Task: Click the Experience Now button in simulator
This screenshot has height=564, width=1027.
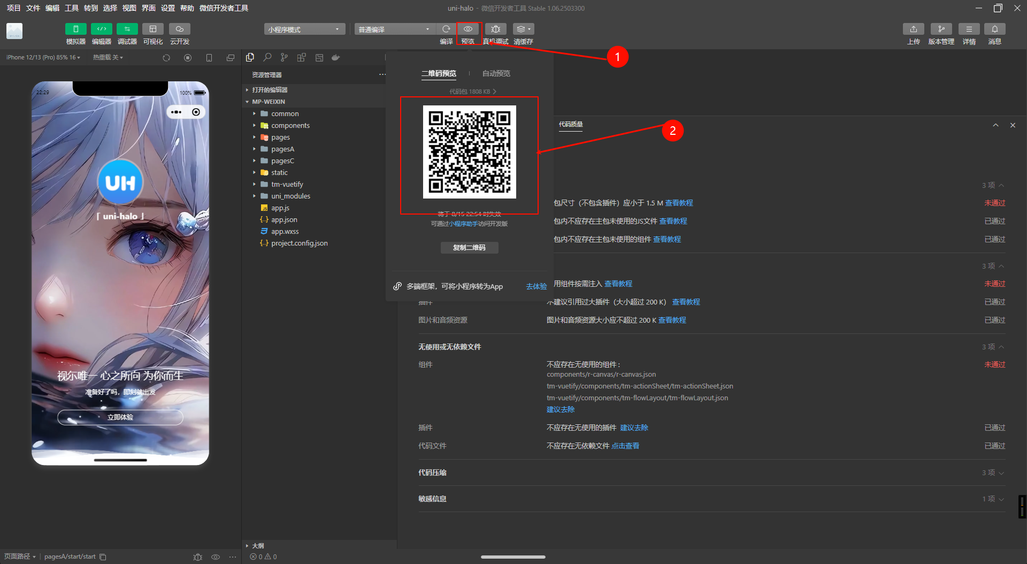Action: pyautogui.click(x=120, y=417)
